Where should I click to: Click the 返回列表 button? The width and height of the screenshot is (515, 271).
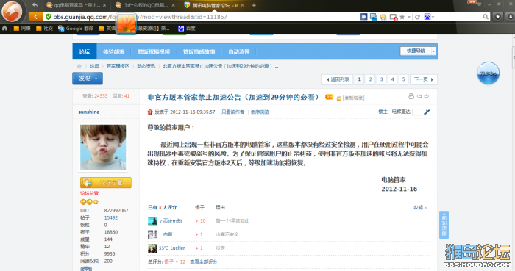(x=337, y=79)
